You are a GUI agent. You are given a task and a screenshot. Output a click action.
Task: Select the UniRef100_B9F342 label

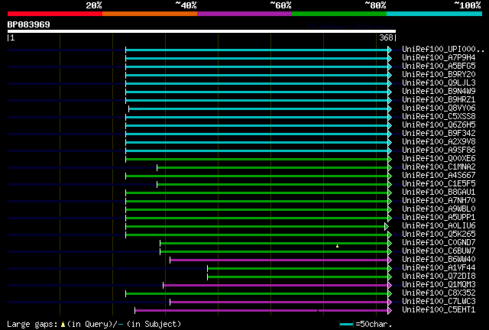point(439,134)
